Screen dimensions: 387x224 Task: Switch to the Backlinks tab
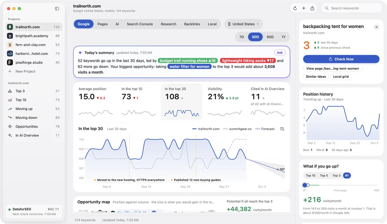click(x=192, y=24)
